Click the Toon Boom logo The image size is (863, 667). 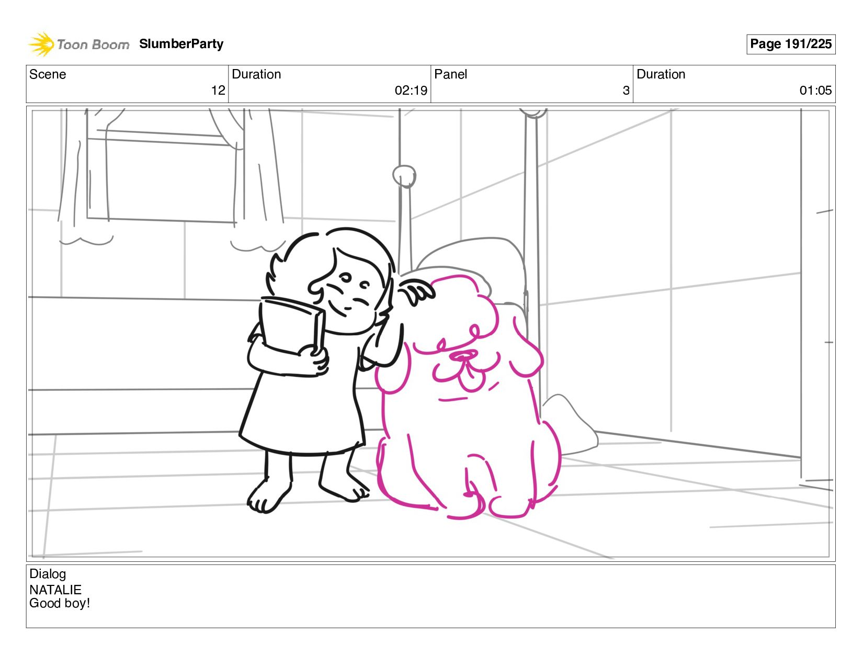click(78, 44)
